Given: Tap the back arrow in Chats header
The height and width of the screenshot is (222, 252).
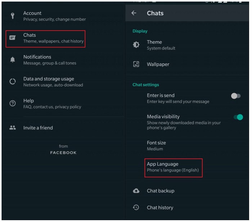Looking at the screenshot, I should [134, 13].
